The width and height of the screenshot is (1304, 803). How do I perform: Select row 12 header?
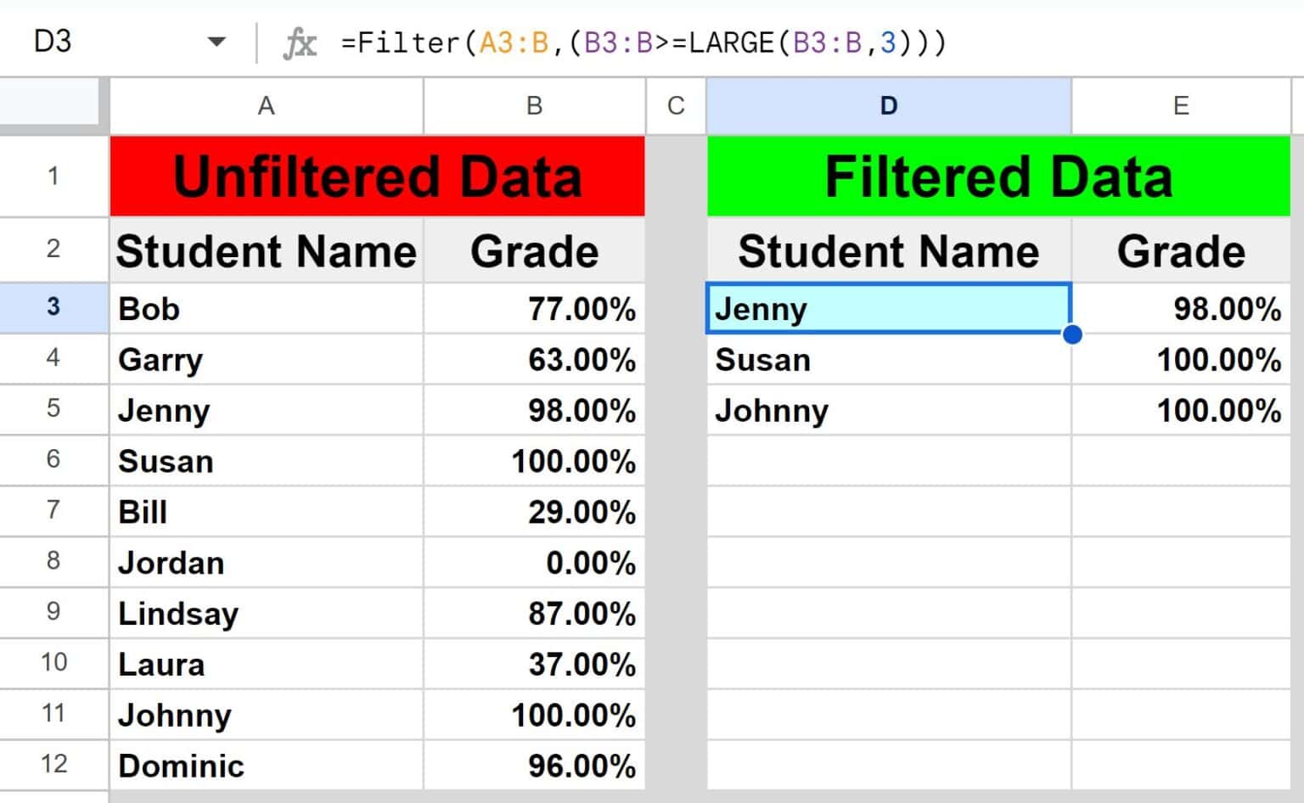[x=53, y=764]
